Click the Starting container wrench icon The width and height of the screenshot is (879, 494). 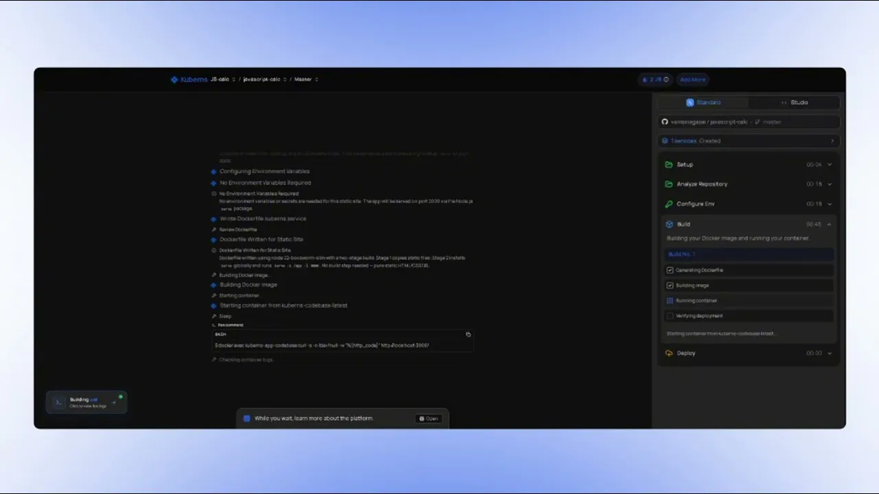point(214,295)
